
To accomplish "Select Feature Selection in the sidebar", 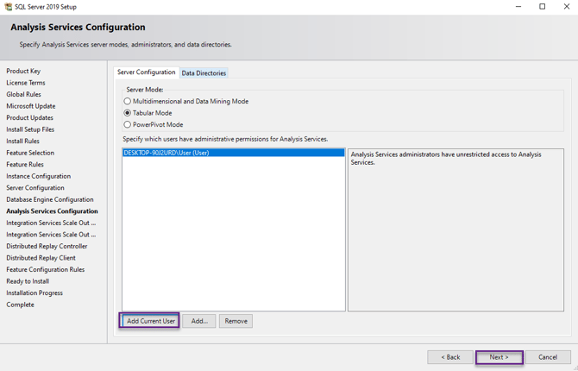I will click(x=30, y=153).
